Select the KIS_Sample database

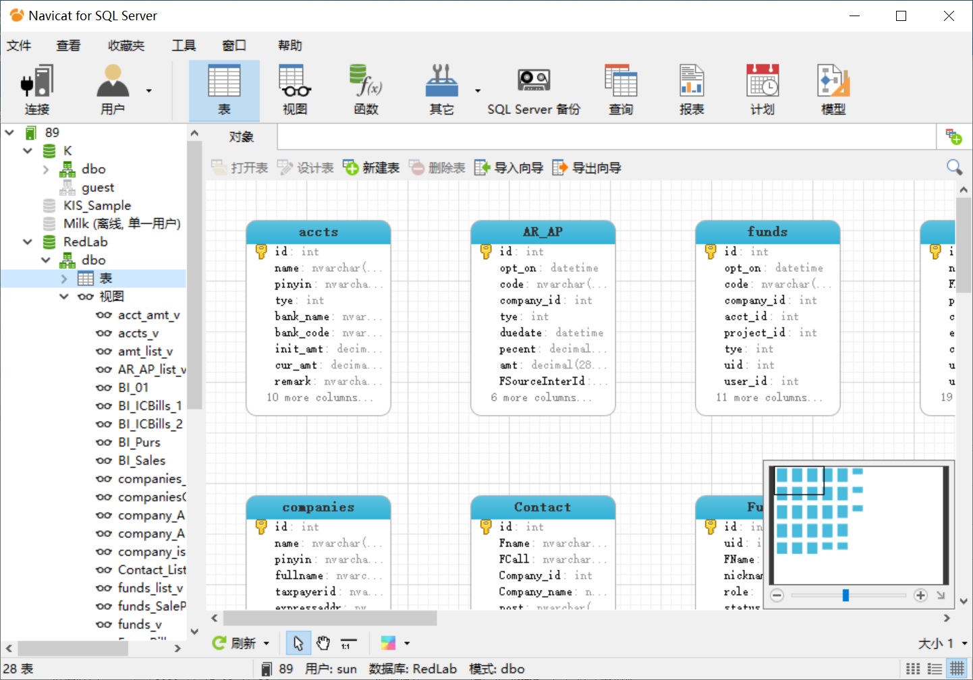pos(97,206)
